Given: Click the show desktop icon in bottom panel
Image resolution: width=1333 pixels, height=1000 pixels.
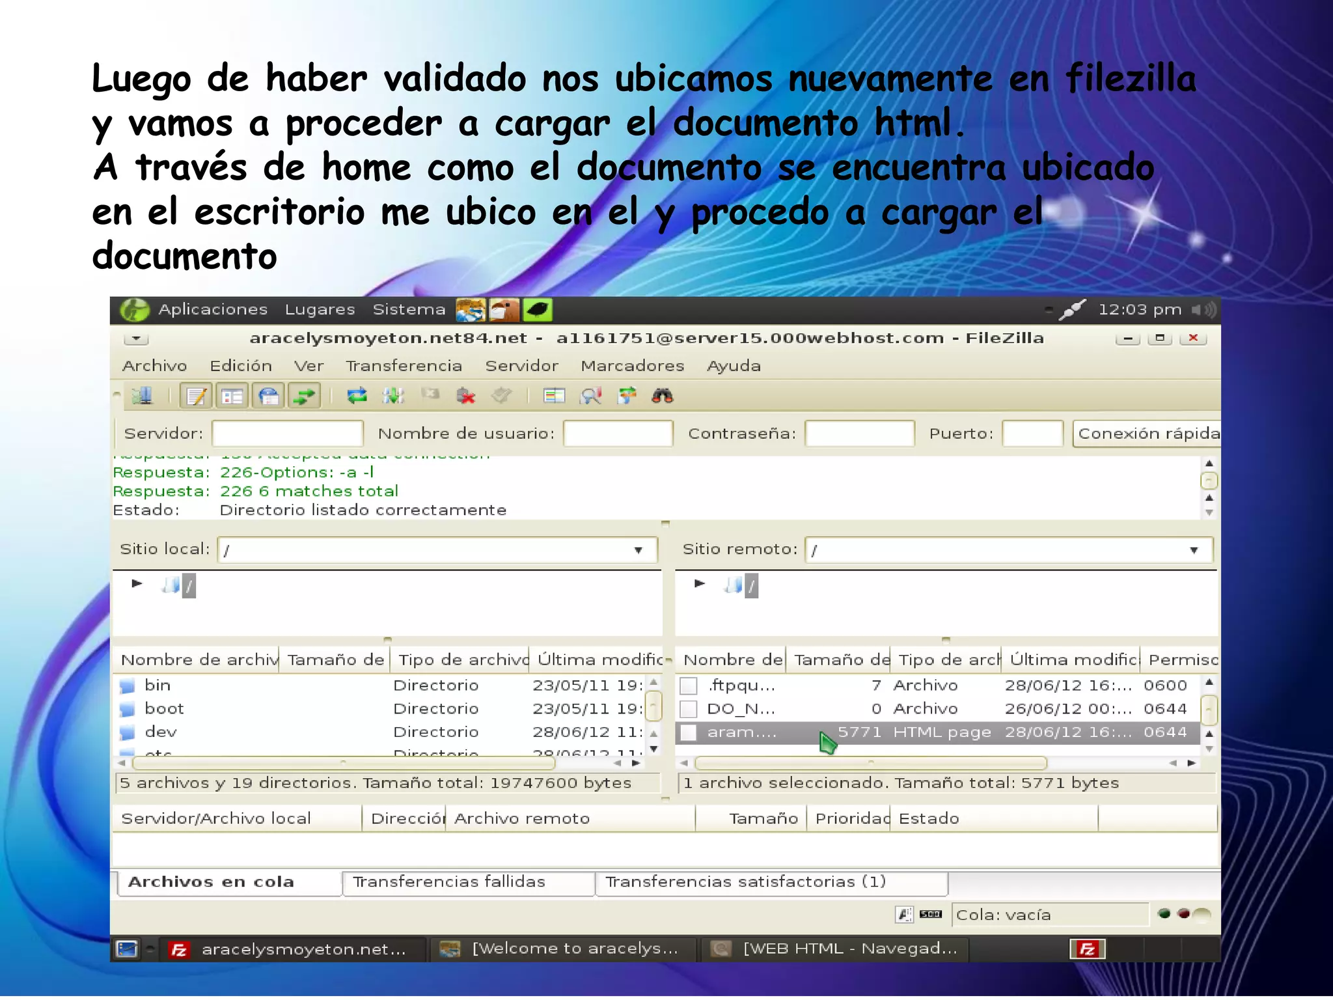Looking at the screenshot, I should (x=127, y=949).
